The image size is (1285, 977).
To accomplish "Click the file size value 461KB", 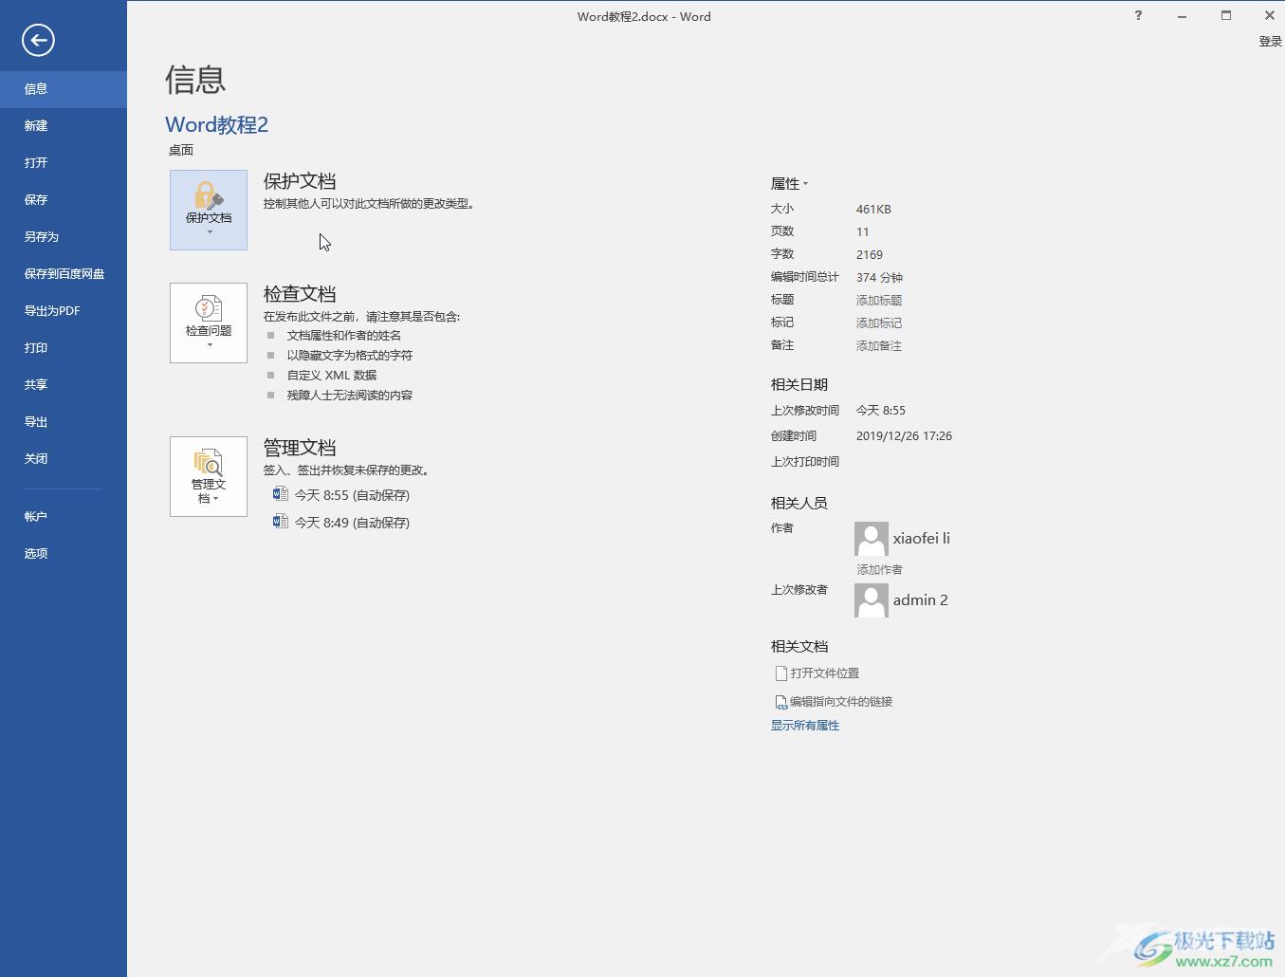I will [873, 210].
